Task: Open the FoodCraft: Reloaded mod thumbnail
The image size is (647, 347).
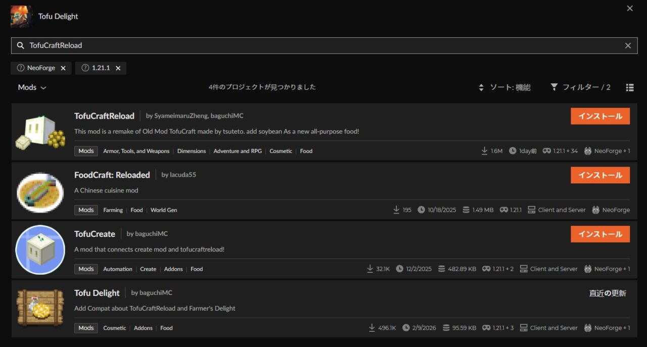Action: [x=40, y=191]
